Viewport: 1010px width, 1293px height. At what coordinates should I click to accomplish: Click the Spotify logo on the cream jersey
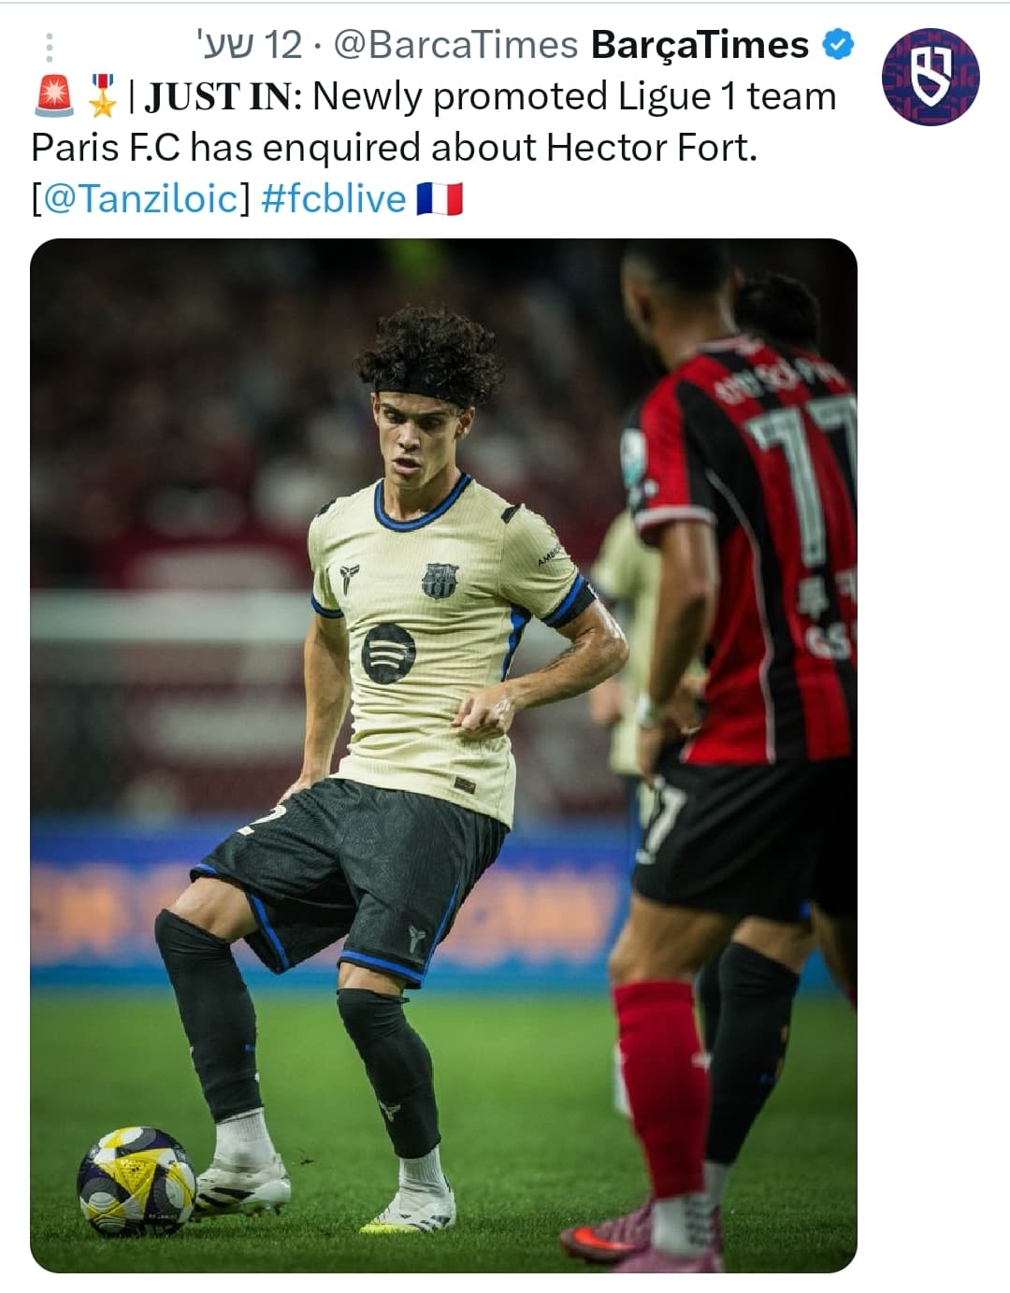pos(388,653)
